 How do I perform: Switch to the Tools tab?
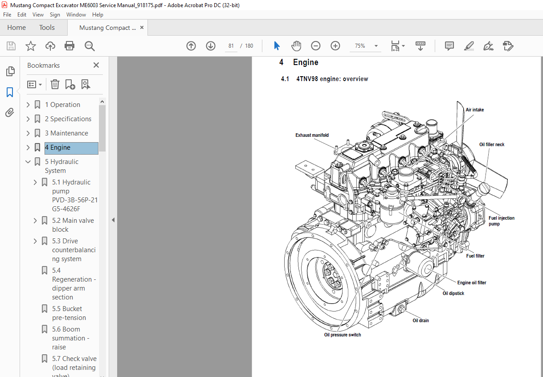[x=47, y=28]
